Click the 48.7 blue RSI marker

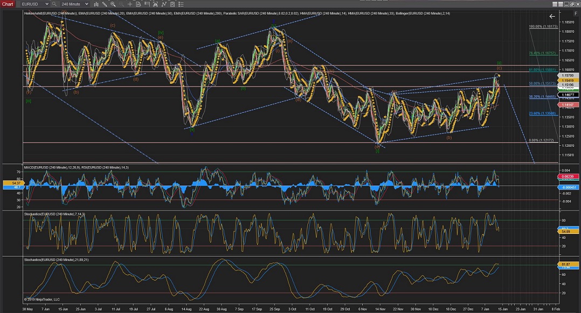point(13,187)
